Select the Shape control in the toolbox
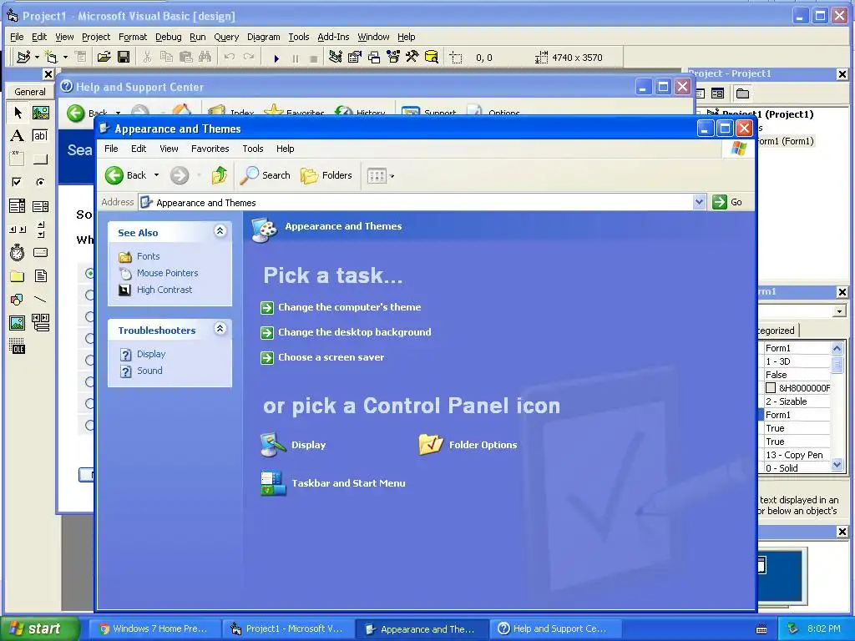The width and height of the screenshot is (855, 641). pos(18,300)
